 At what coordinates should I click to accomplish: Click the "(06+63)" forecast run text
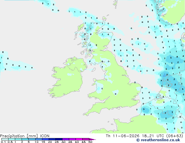pos(174,136)
